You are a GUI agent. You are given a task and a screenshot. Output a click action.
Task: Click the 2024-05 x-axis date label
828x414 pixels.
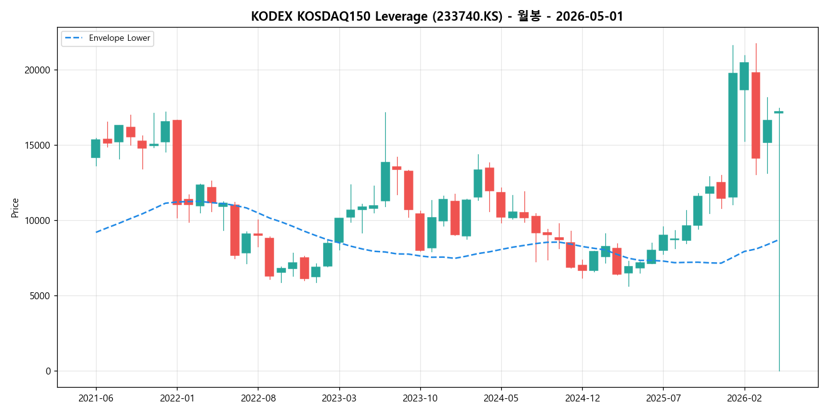501,398
